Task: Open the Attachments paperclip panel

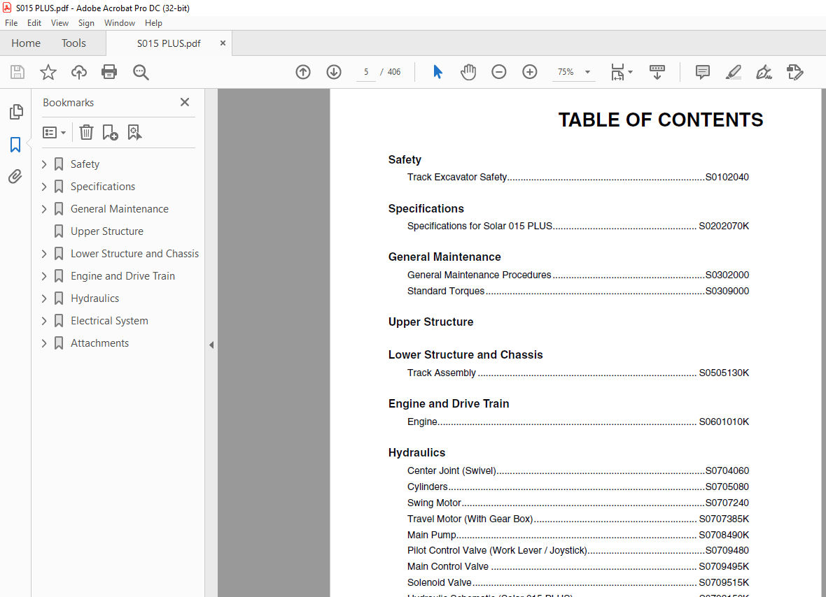Action: 15,176
